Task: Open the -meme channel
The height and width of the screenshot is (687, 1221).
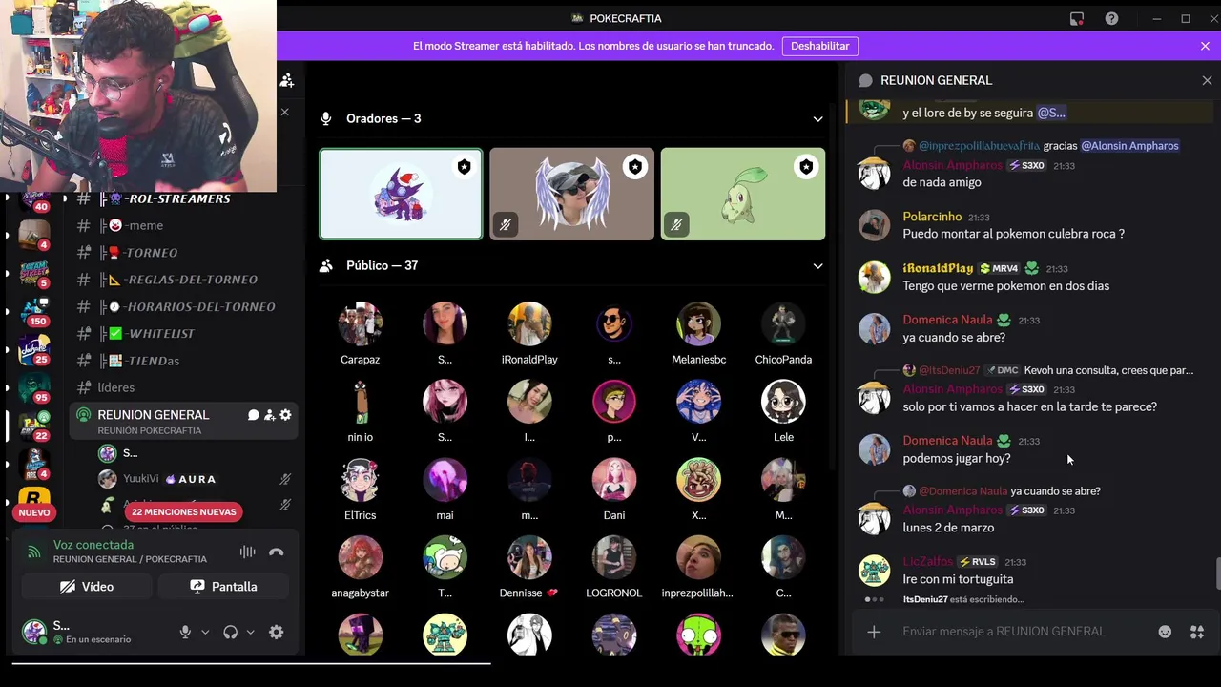Action: point(181,225)
